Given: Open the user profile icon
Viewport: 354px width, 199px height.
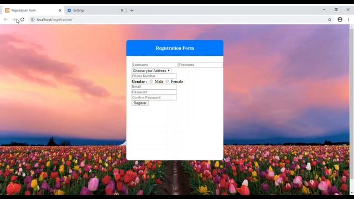Looking at the screenshot, I should (x=340, y=20).
